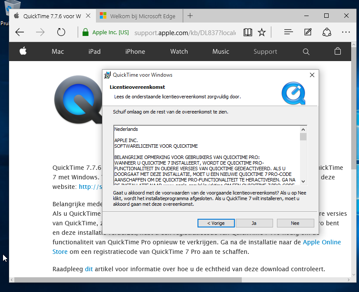Go back to the previous page in Edge
Image resolution: width=359 pixels, height=292 pixels.
tap(20, 32)
